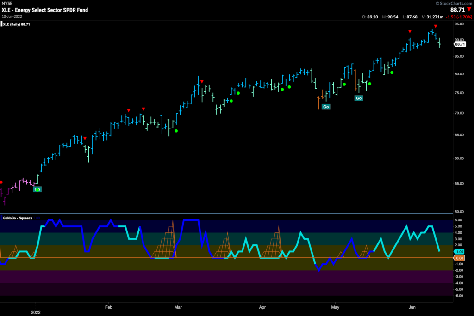Viewport: 474px width, 316px height.
Task: Click the large 88.71 price in the header
Action: pyautogui.click(x=457, y=10)
